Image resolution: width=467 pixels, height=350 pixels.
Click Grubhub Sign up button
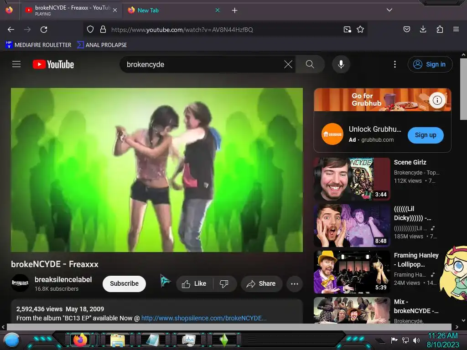tap(425, 135)
